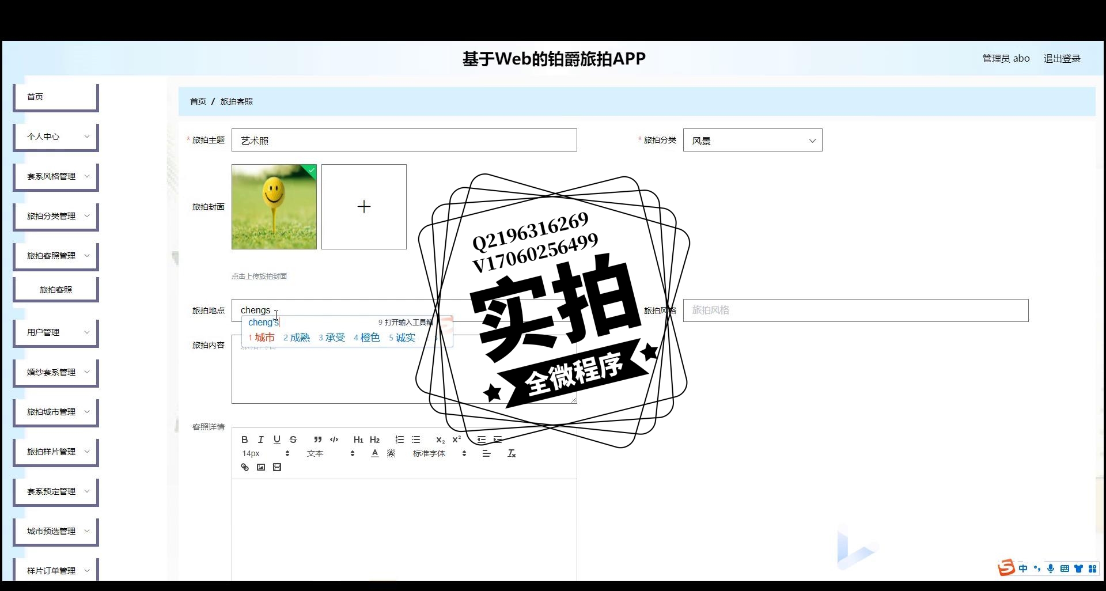This screenshot has width=1106, height=591.
Task: Choose IME candidate 5 诚实
Action: click(x=402, y=338)
